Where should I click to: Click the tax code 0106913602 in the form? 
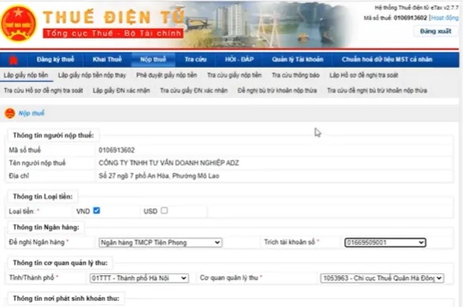click(x=117, y=150)
